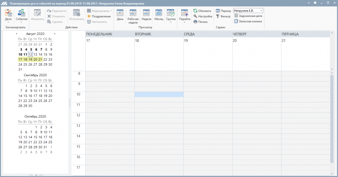338x177 pixels.
Task: Select September 30 in mini calendar
Action: (30, 106)
